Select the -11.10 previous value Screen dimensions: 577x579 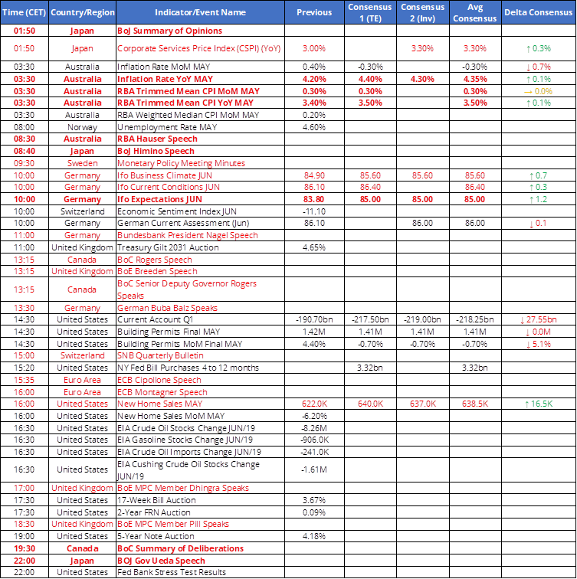click(x=314, y=211)
